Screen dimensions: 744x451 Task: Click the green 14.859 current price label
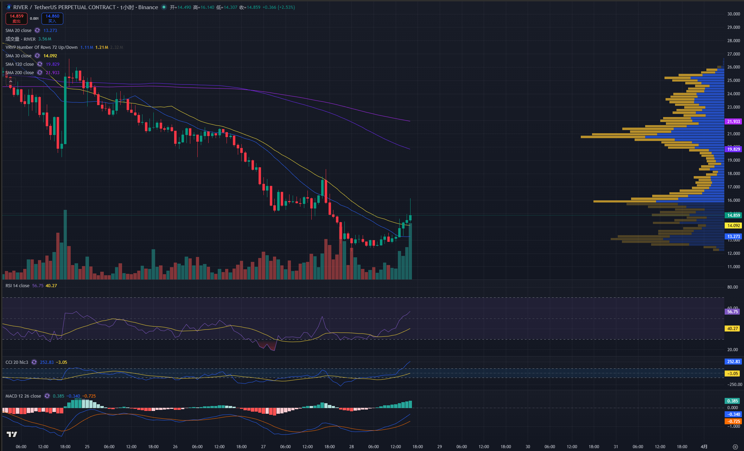click(x=733, y=215)
